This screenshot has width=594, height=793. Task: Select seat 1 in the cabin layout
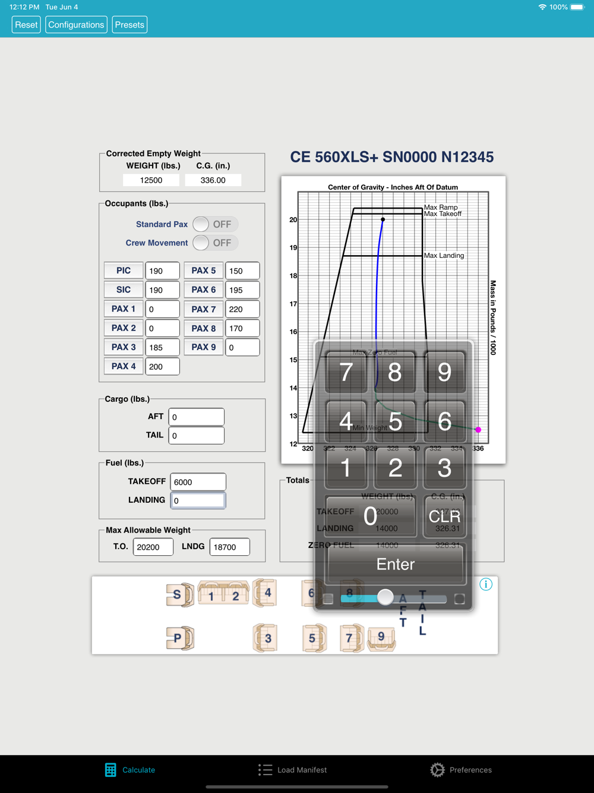tap(210, 594)
